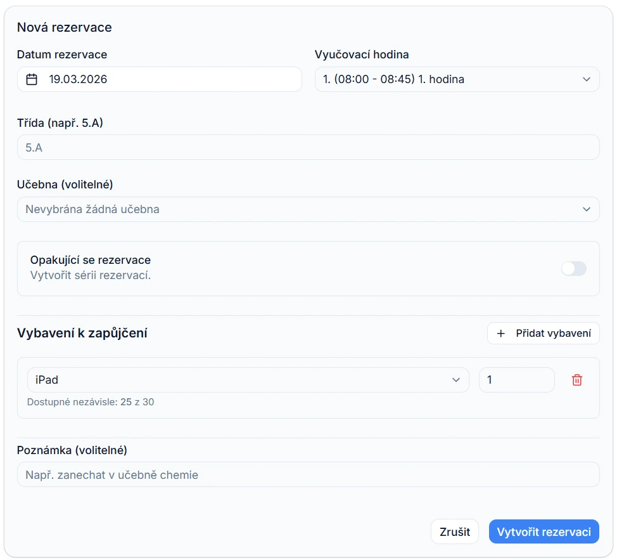This screenshot has width=617, height=560.
Task: Submit with the Vytvořit rezervaci button
Action: [544, 531]
